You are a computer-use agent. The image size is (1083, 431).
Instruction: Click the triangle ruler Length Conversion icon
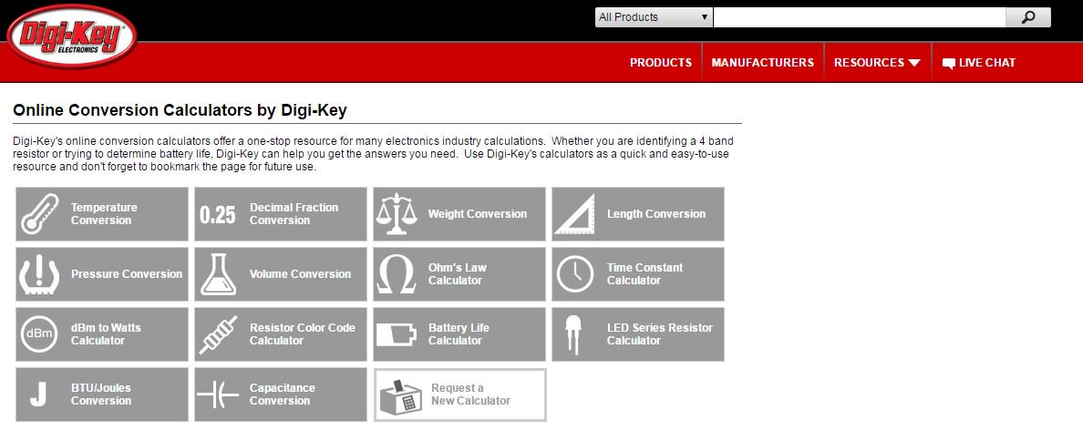[574, 214]
